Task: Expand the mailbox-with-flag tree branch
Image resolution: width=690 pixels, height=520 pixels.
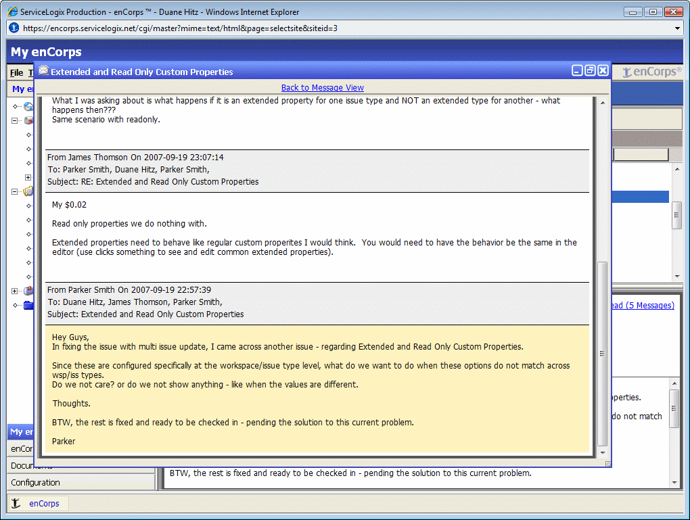Action: click(14, 291)
